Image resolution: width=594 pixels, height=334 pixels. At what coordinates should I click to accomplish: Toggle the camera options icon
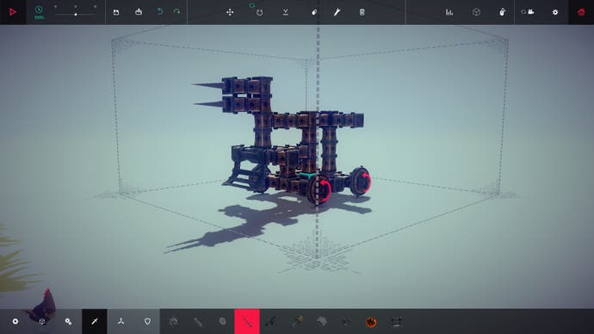point(528,12)
